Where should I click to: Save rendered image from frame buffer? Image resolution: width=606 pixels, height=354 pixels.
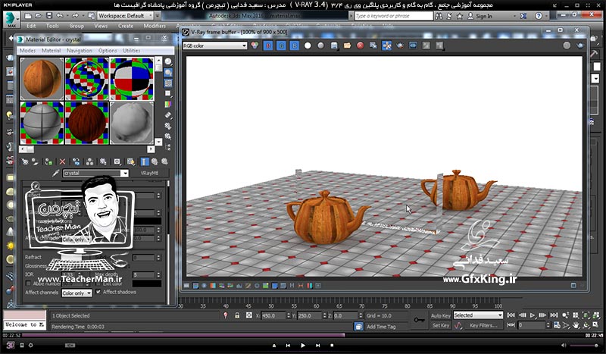coord(334,45)
